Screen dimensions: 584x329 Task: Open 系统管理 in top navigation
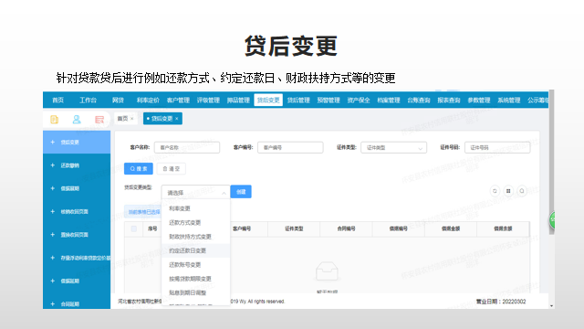point(509,100)
